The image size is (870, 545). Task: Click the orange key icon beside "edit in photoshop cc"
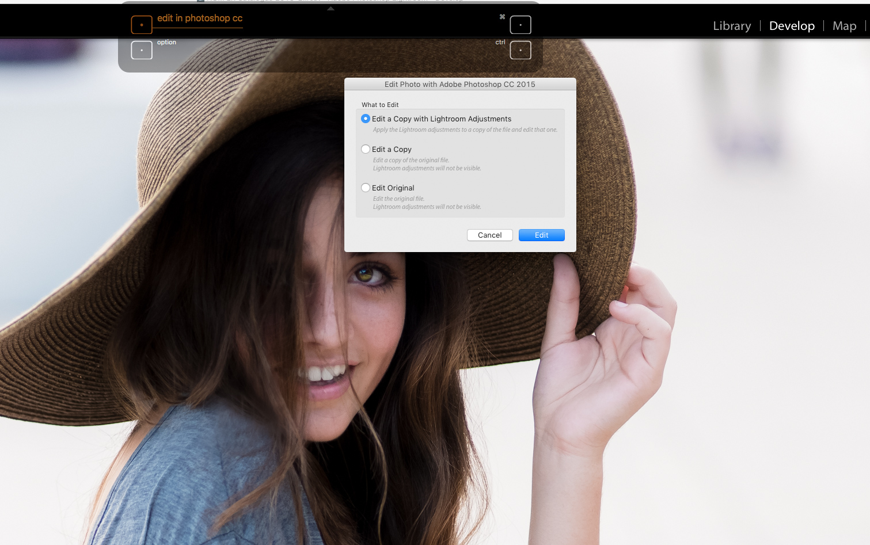click(x=141, y=25)
